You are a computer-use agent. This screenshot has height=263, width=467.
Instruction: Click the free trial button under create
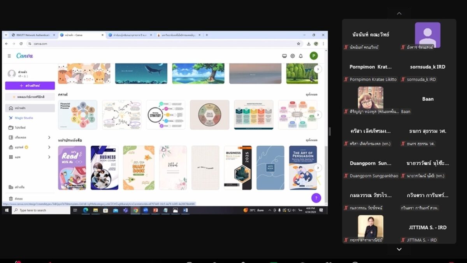pyautogui.click(x=30, y=96)
